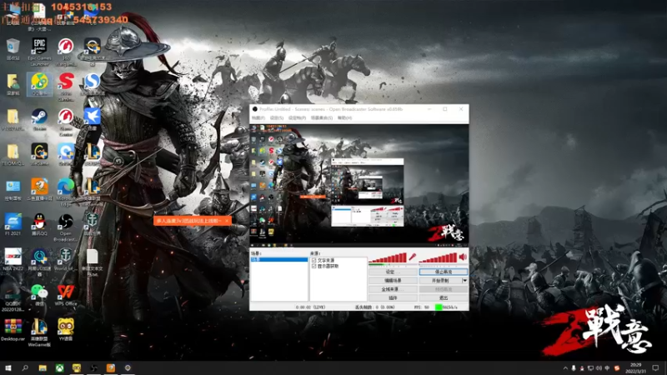Screen dimensions: 667x375
Task: Click the Windows Start button
Action: (x=8, y=367)
